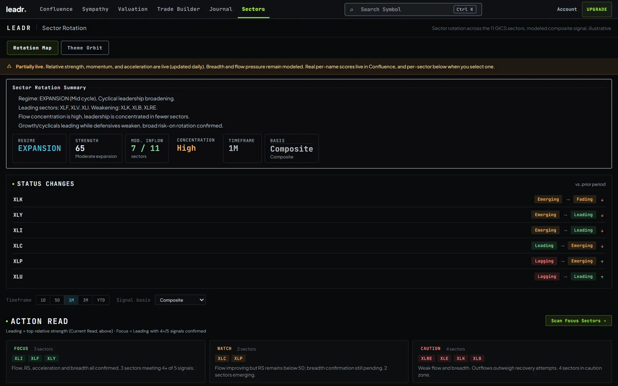The width and height of the screenshot is (618, 386).
Task: Click the XLP status change row
Action: tap(309, 261)
